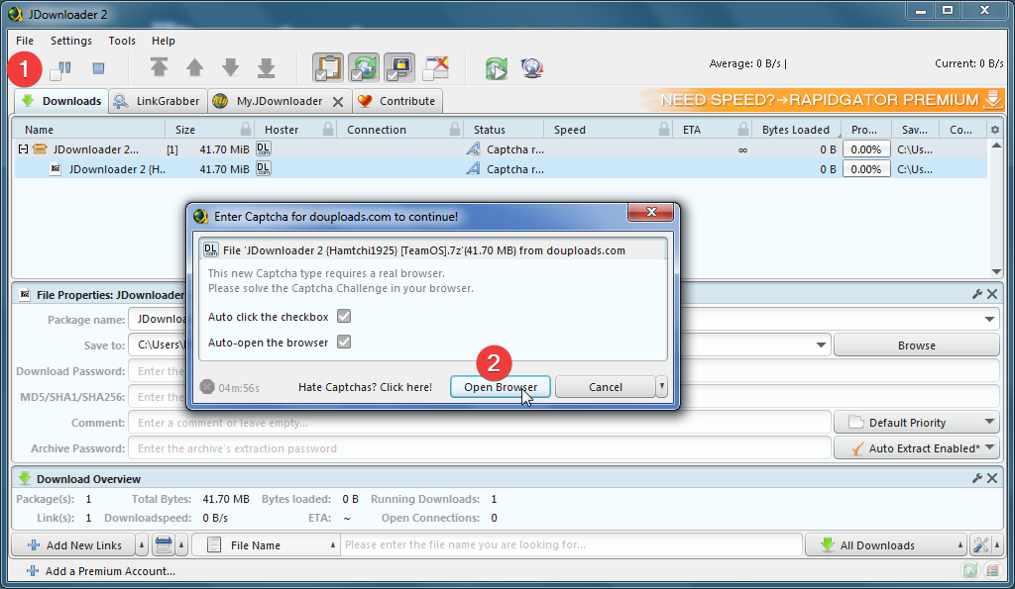Image resolution: width=1015 pixels, height=589 pixels.
Task: Switch to the Downloads tab
Action: [x=62, y=101]
